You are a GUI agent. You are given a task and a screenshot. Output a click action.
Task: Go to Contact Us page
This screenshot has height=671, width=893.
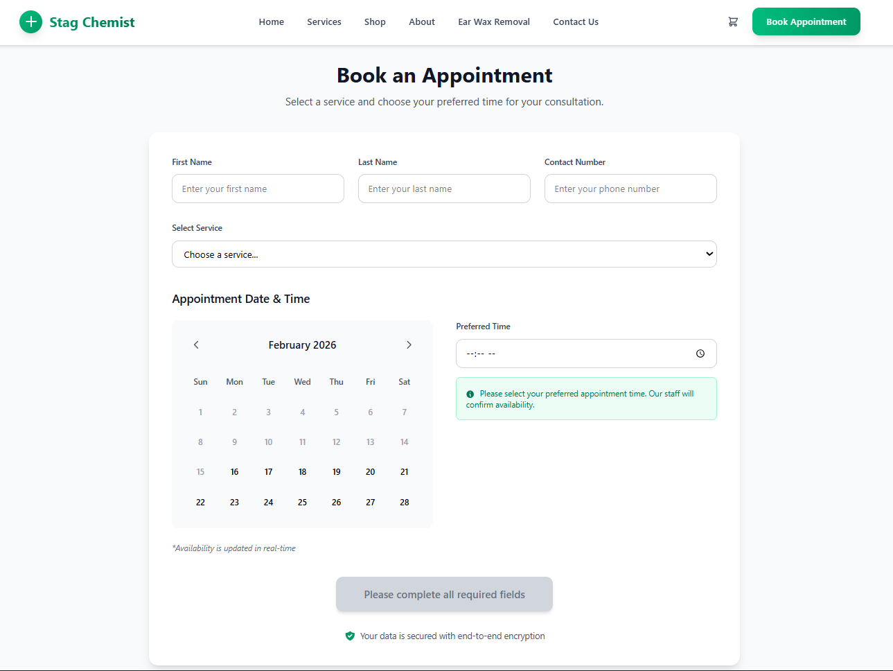pos(576,22)
